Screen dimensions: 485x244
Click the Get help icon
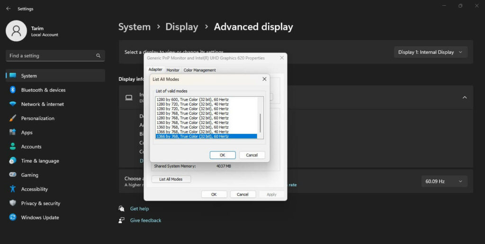[x=122, y=209]
